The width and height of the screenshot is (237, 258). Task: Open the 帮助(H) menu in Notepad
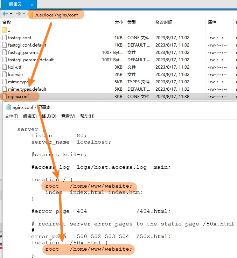[87, 116]
